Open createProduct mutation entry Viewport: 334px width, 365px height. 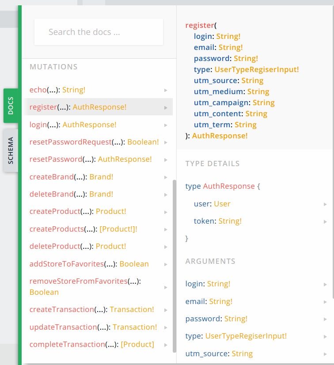tap(78, 211)
